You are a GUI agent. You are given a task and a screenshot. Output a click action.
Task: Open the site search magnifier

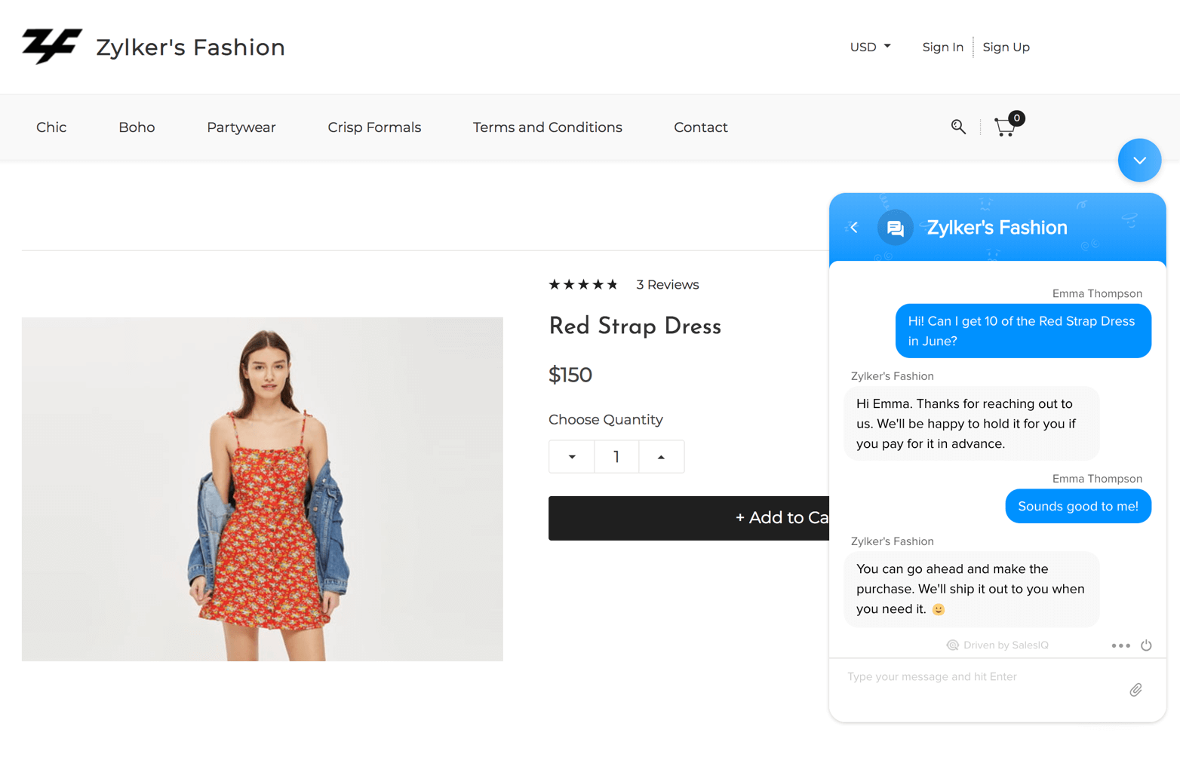[x=957, y=127]
